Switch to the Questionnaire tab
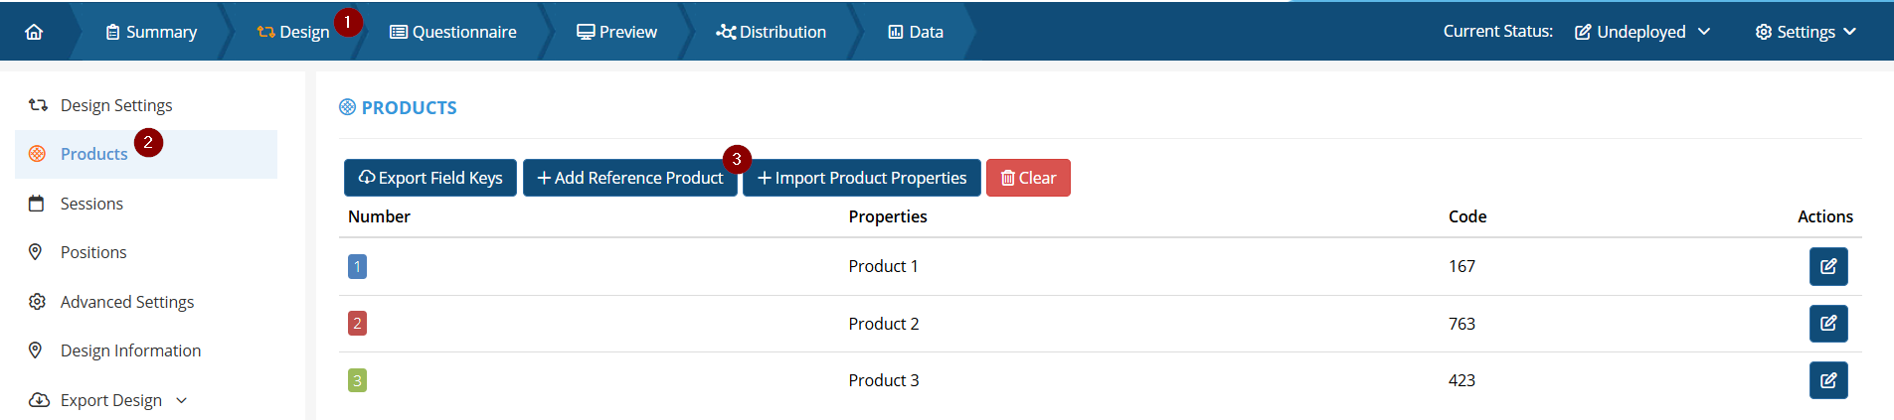 pyautogui.click(x=453, y=32)
